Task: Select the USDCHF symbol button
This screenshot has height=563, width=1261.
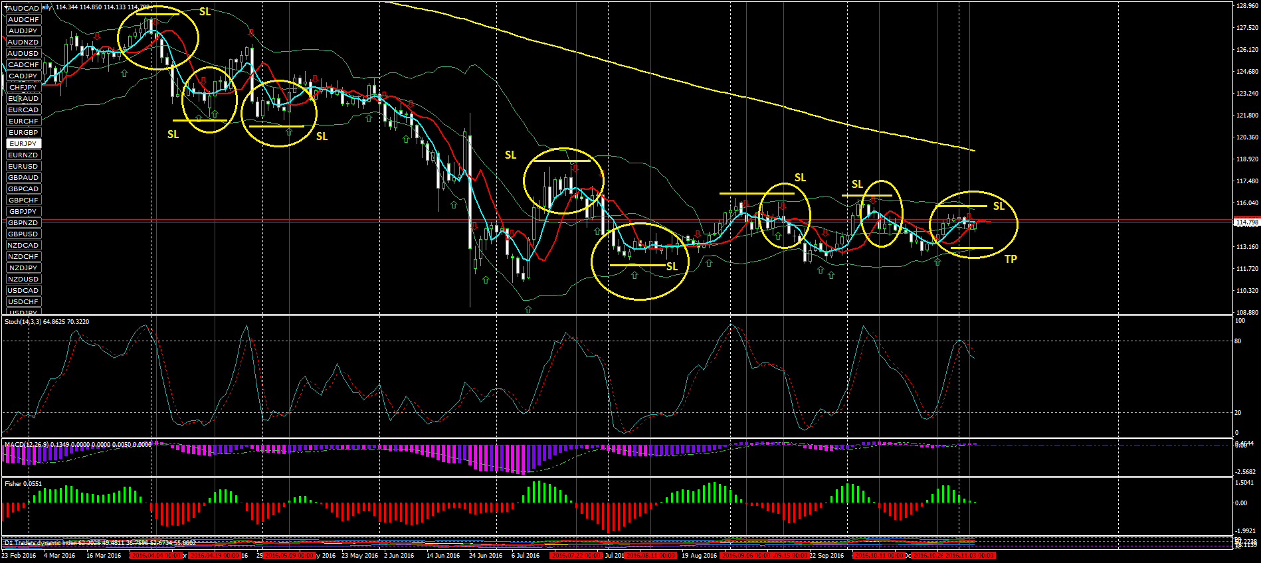Action: 23,301
